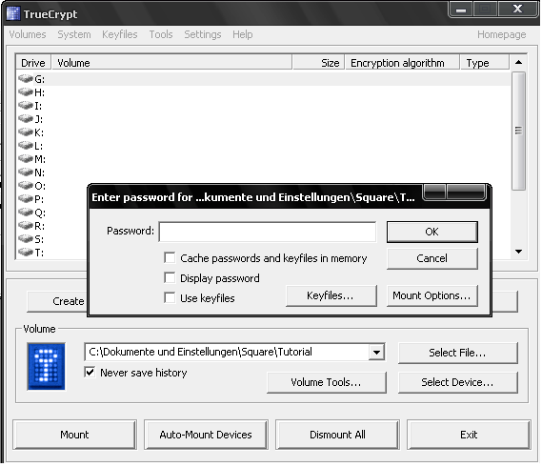Click the scroll up arrow of drive list
The width and height of the screenshot is (542, 467).
(518, 63)
